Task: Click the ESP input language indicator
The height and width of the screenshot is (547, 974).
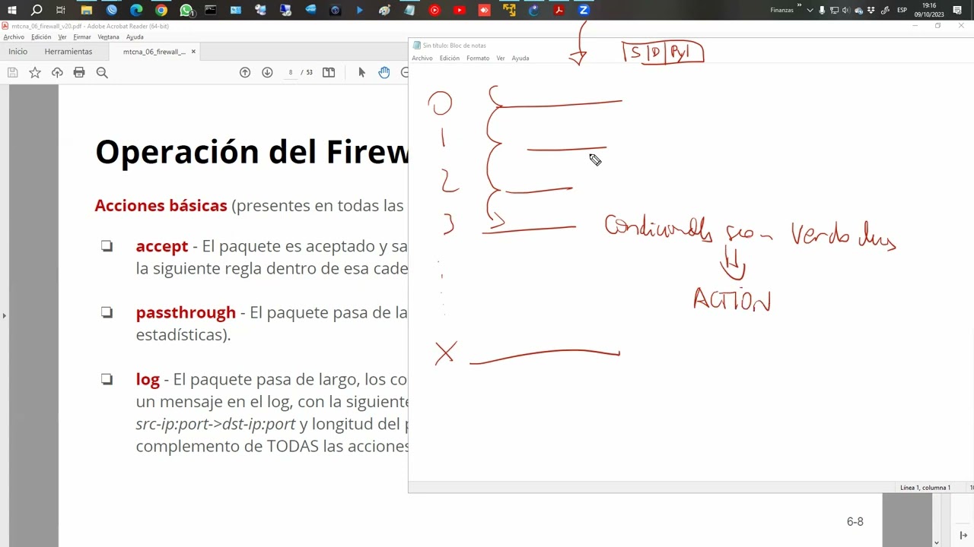Action: tap(902, 11)
